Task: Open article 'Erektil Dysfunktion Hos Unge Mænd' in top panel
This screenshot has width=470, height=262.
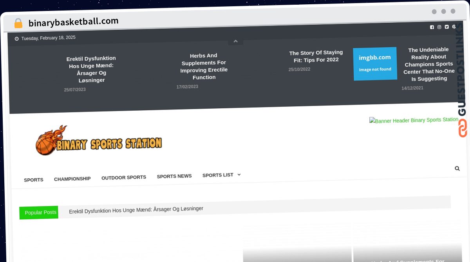Action: [91, 69]
